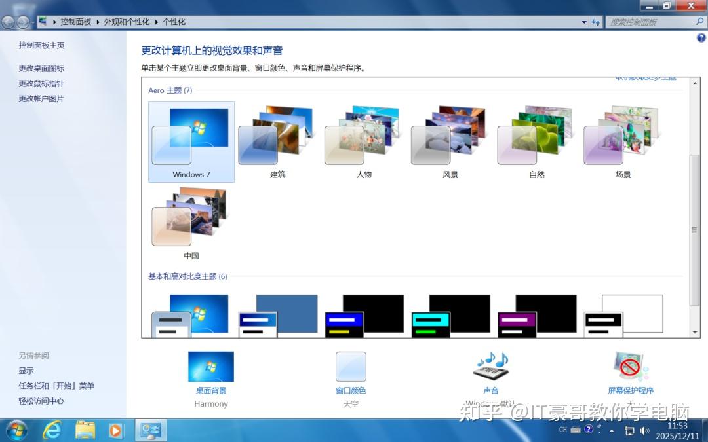Select high contrast theme with blue title bar
The height and width of the screenshot is (442, 708).
pyautogui.click(x=364, y=315)
